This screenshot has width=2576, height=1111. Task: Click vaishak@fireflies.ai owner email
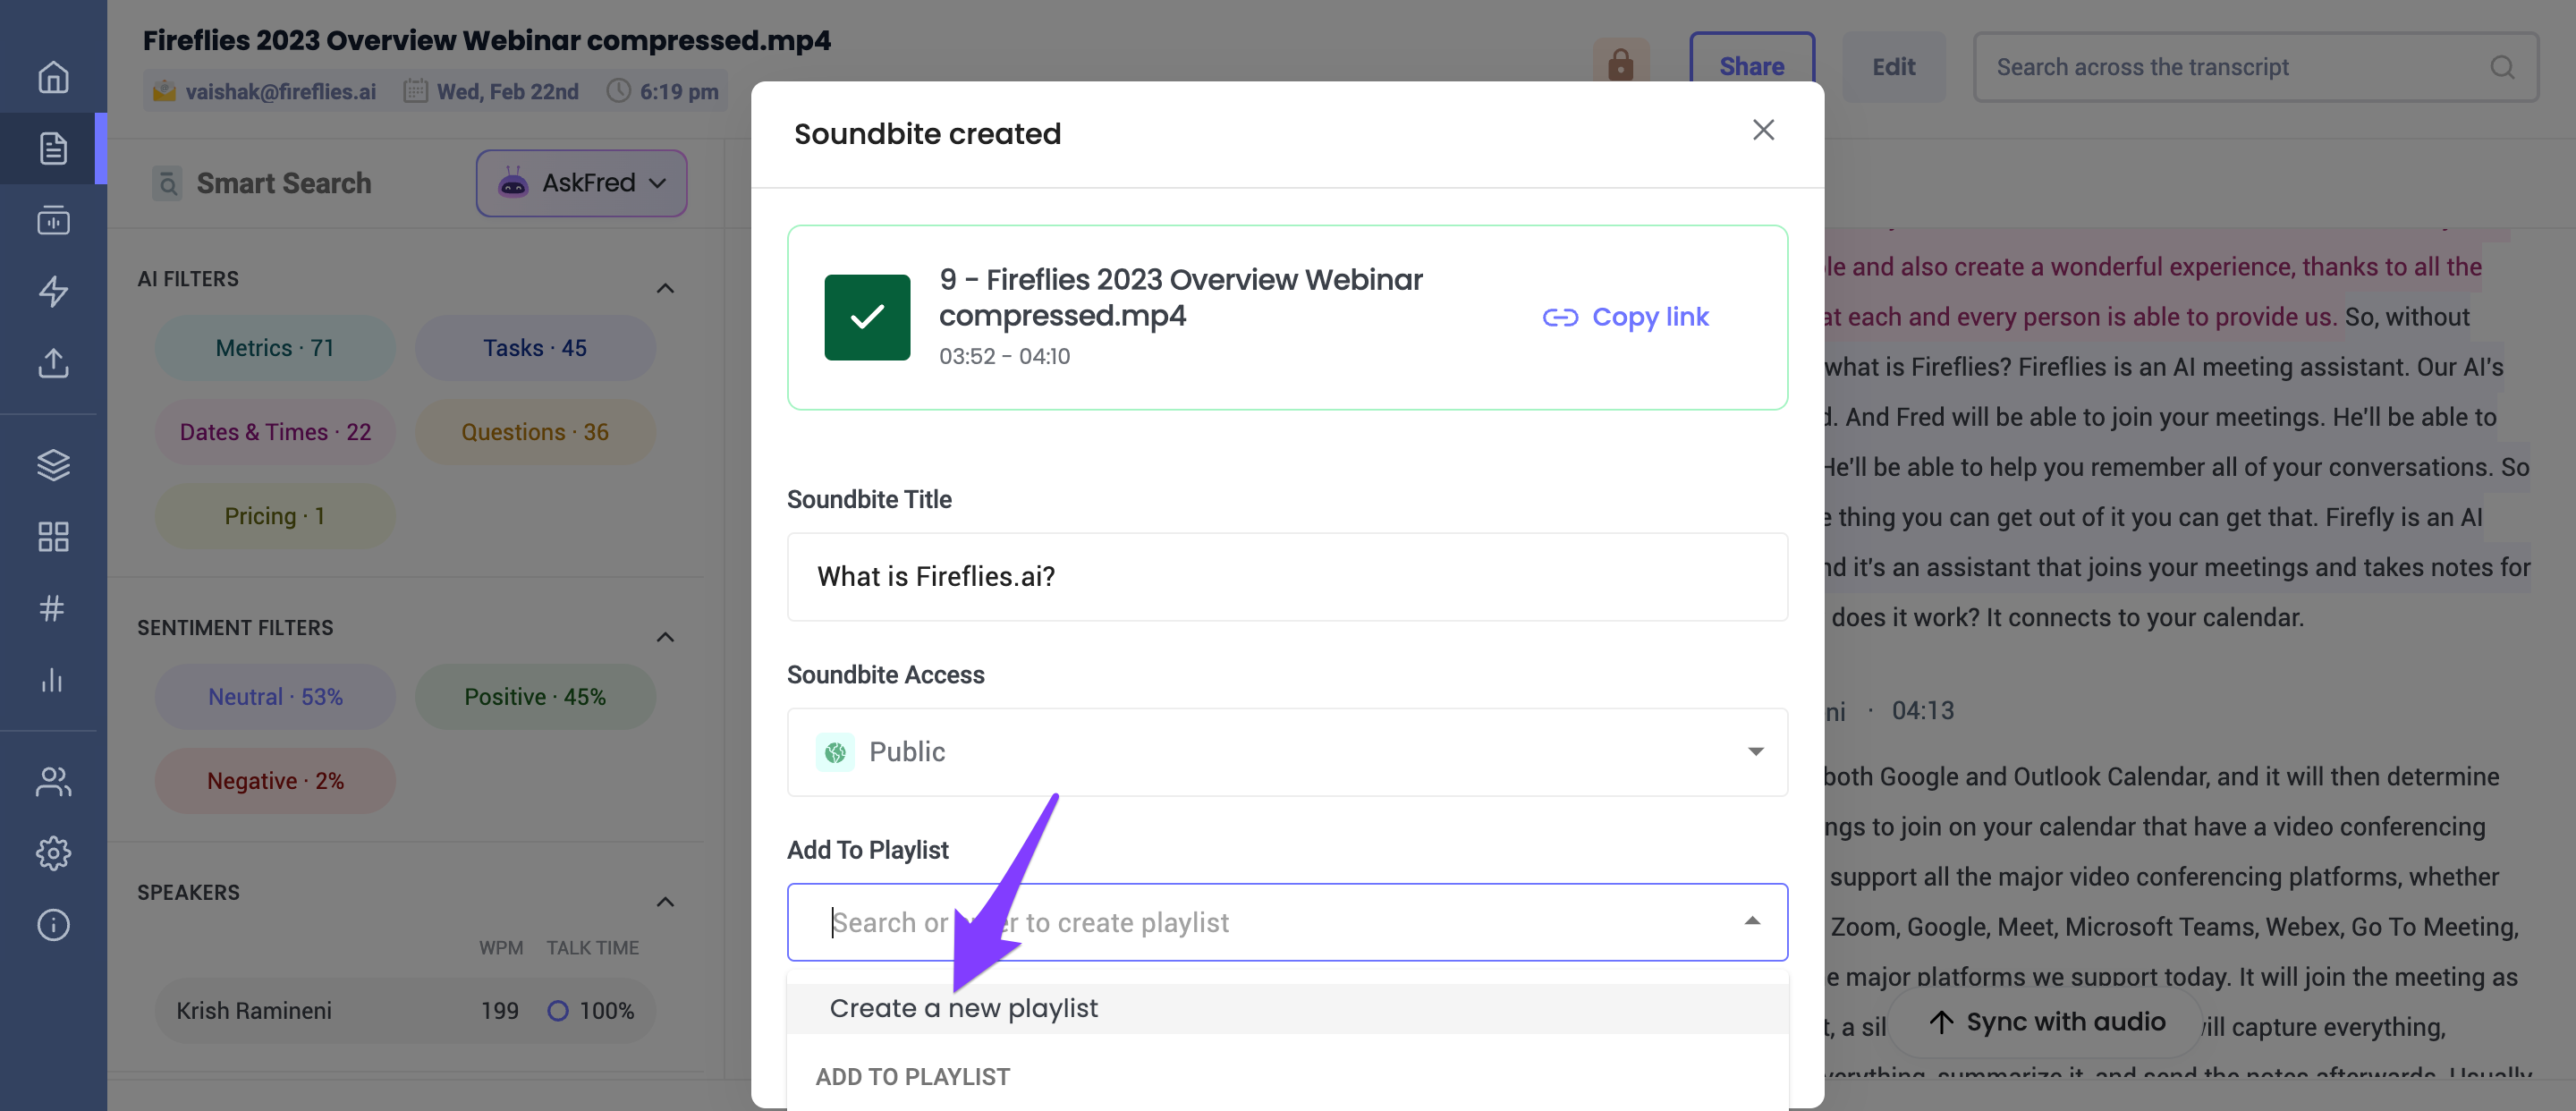pyautogui.click(x=280, y=91)
